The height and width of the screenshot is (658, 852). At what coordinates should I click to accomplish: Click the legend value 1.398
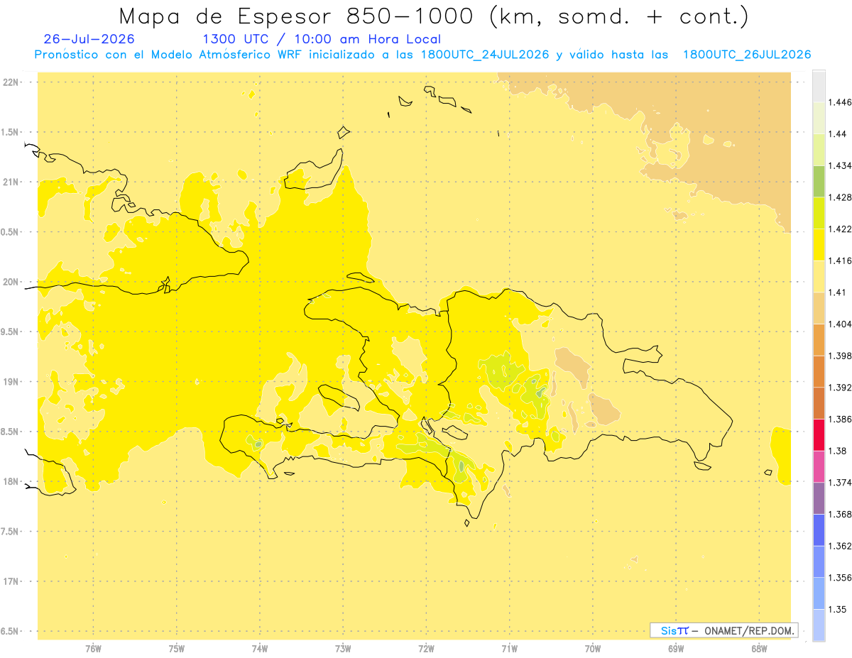840,356
